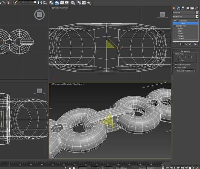Select Mirror sub-object in modifier stack
This screenshot has width=200, height=169.
point(183,23)
